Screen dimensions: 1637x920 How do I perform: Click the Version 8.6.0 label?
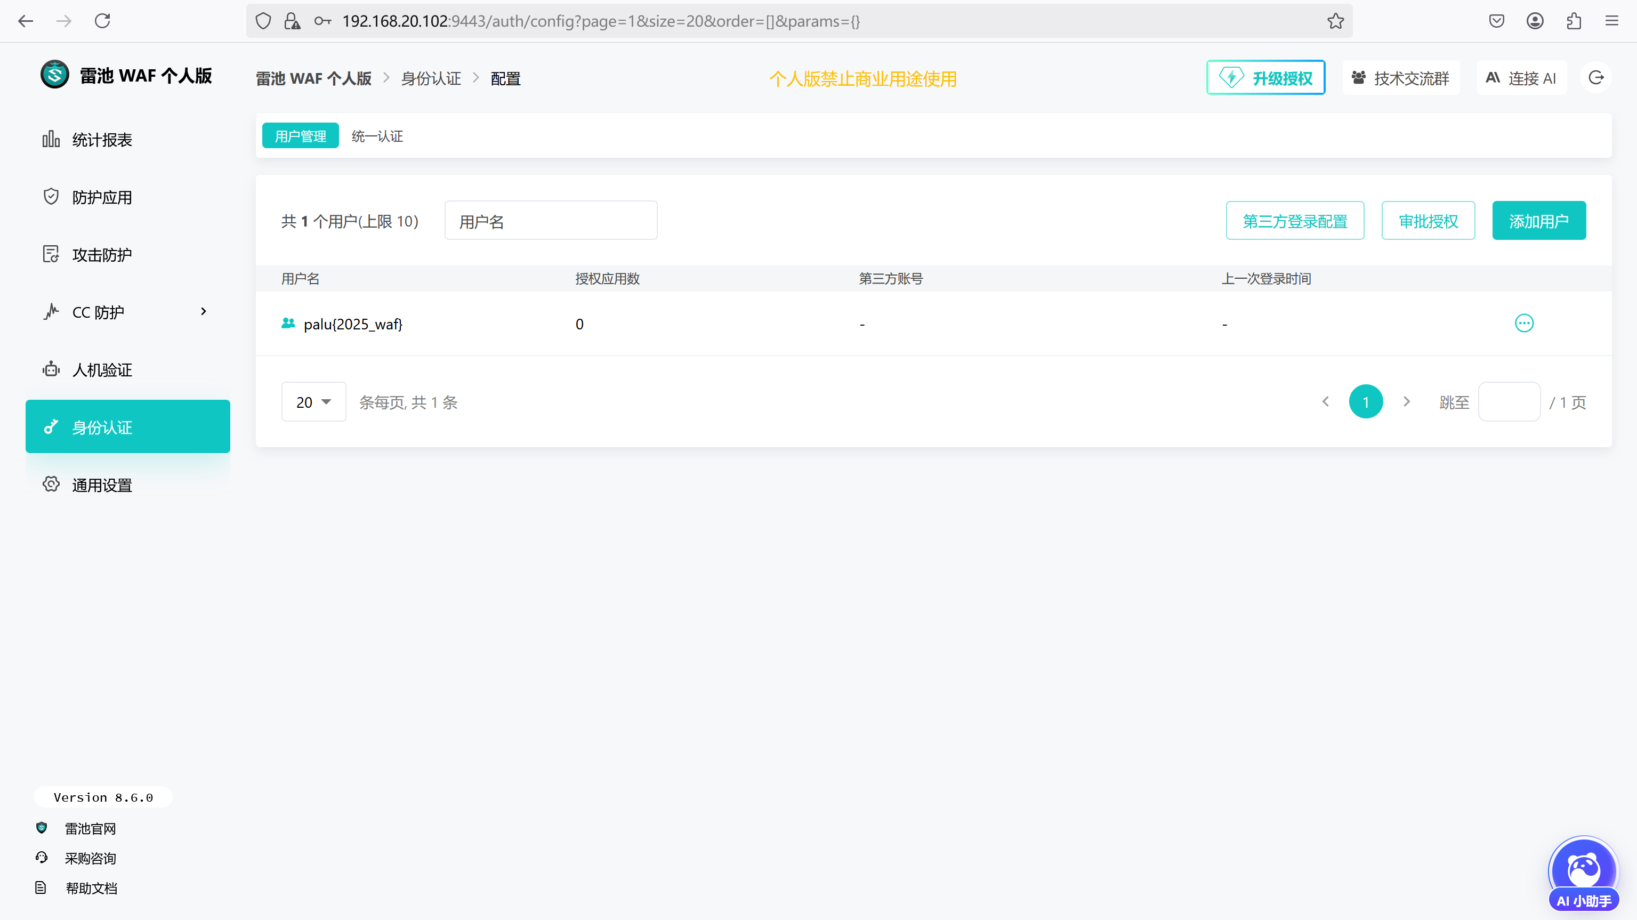coord(103,797)
